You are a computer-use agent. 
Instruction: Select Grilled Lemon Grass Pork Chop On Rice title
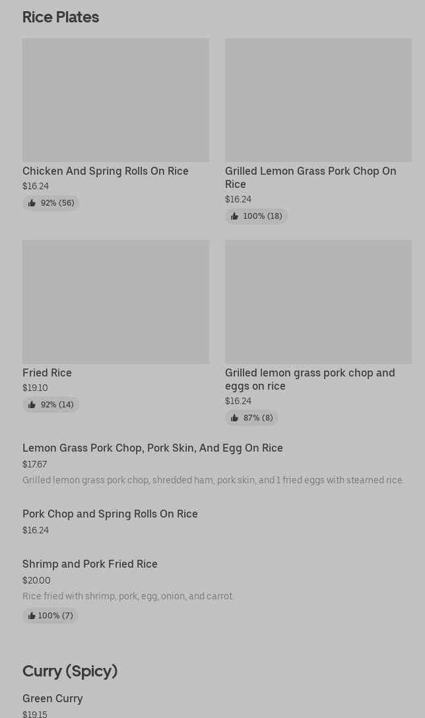[x=310, y=177]
